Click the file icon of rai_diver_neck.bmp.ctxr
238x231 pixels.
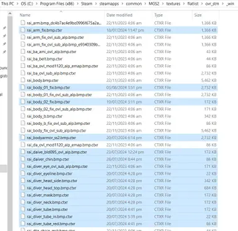pyautogui.click(x=23, y=203)
